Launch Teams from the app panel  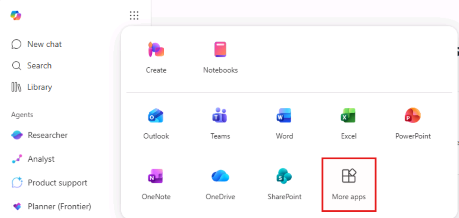220,124
